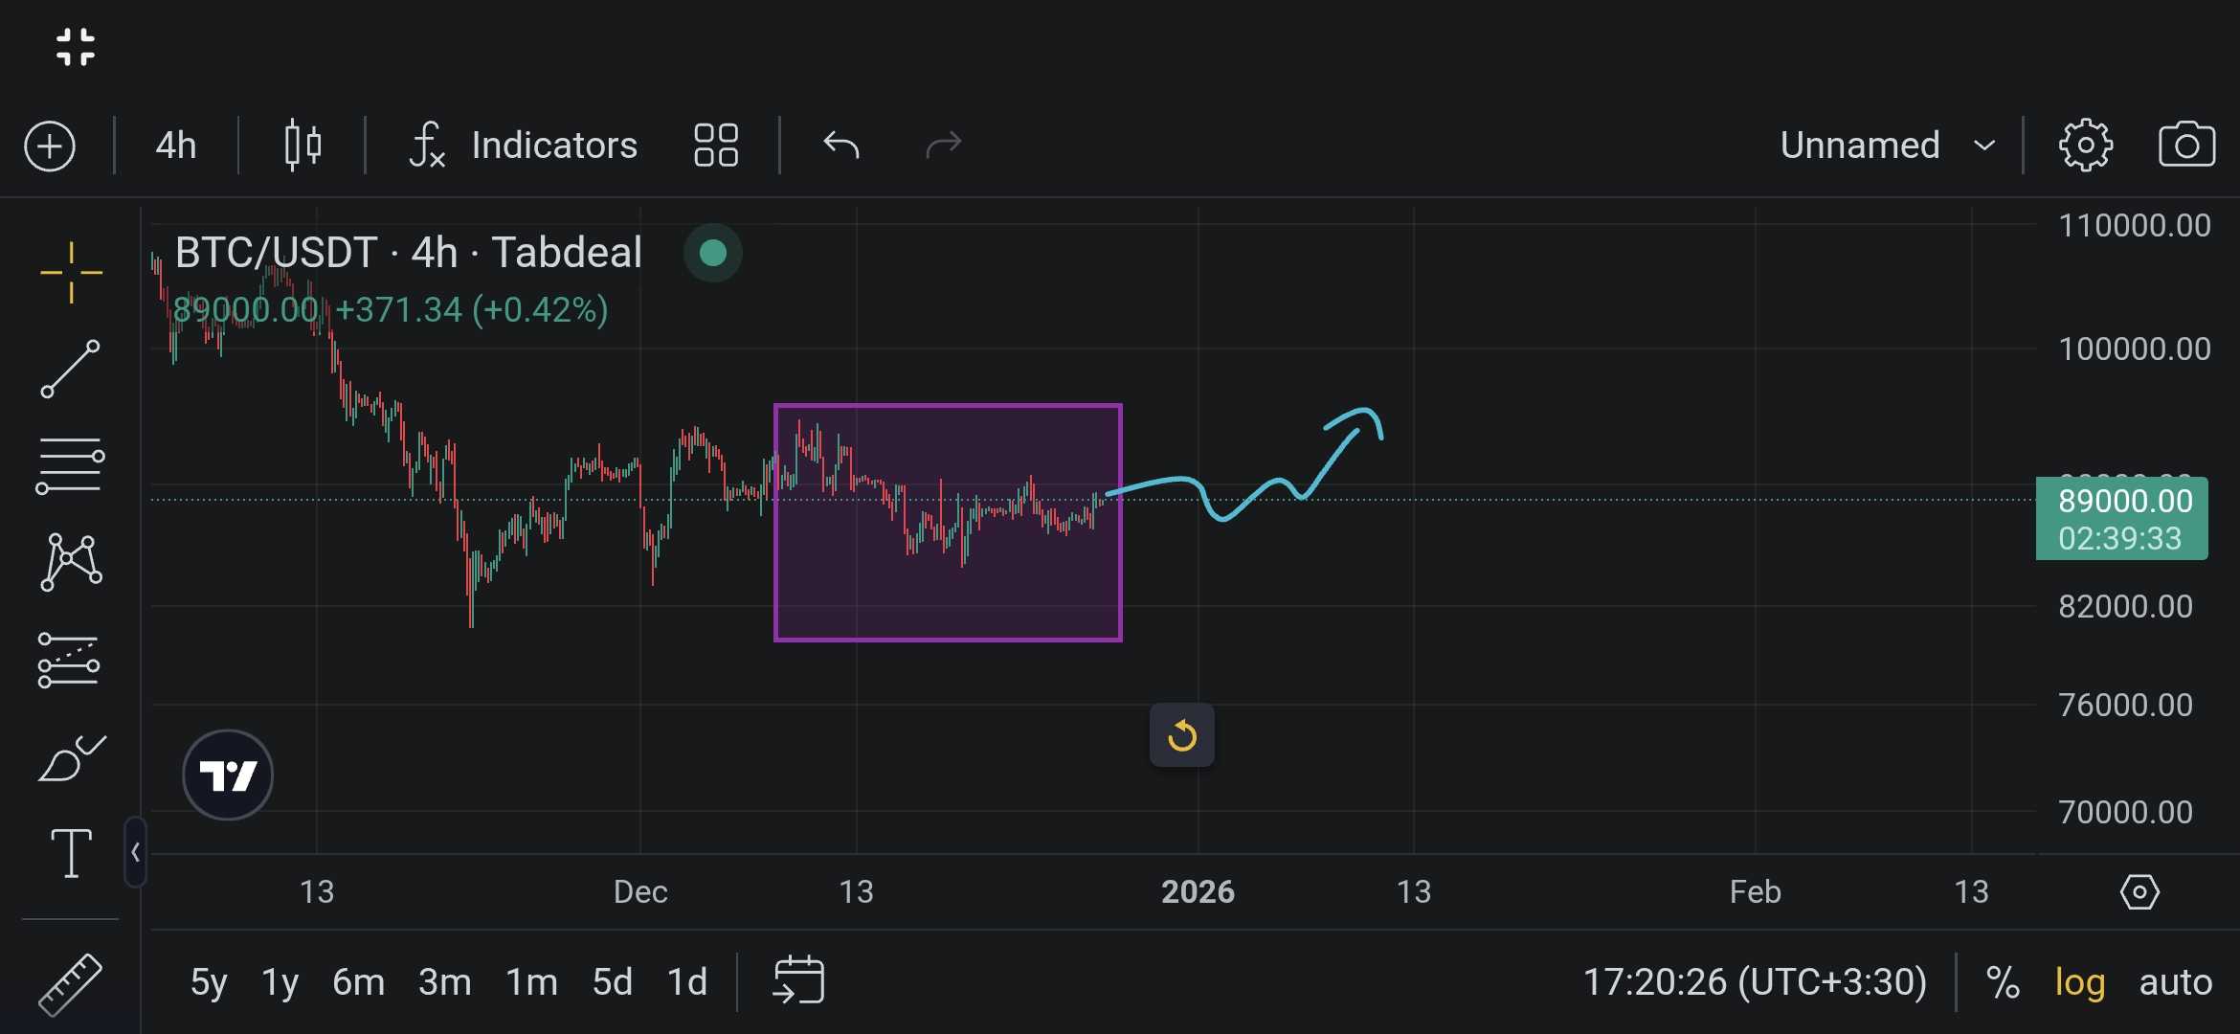2240x1034 pixels.
Task: Set the chart range to 3m
Action: 444,982
